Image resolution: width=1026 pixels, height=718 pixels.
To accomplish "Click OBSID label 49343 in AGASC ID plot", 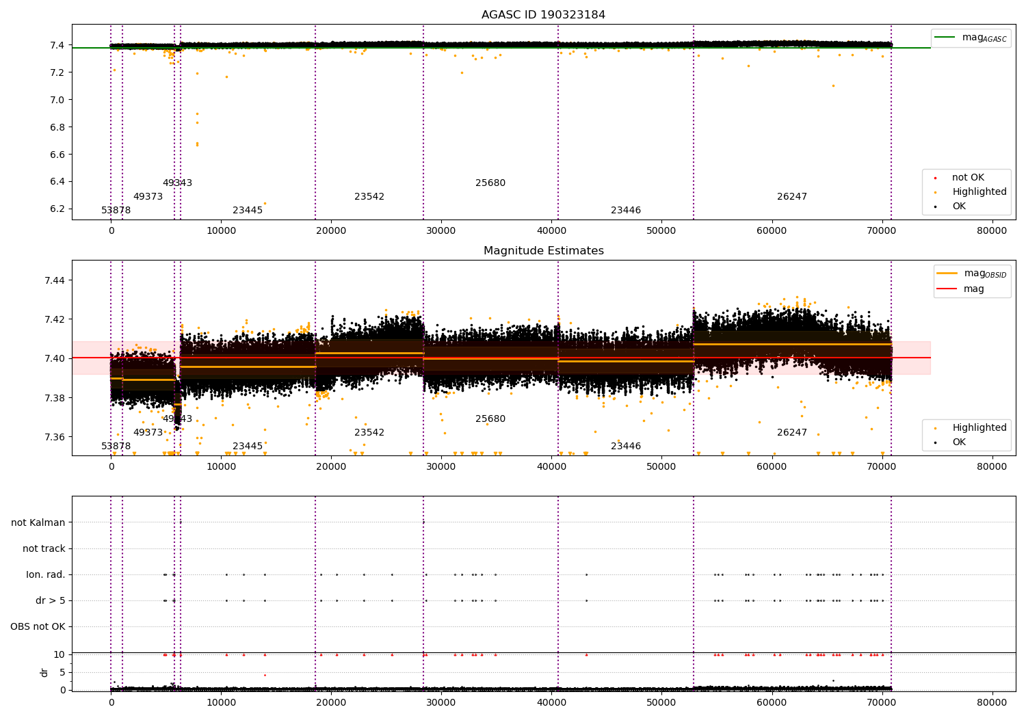I will (177, 183).
